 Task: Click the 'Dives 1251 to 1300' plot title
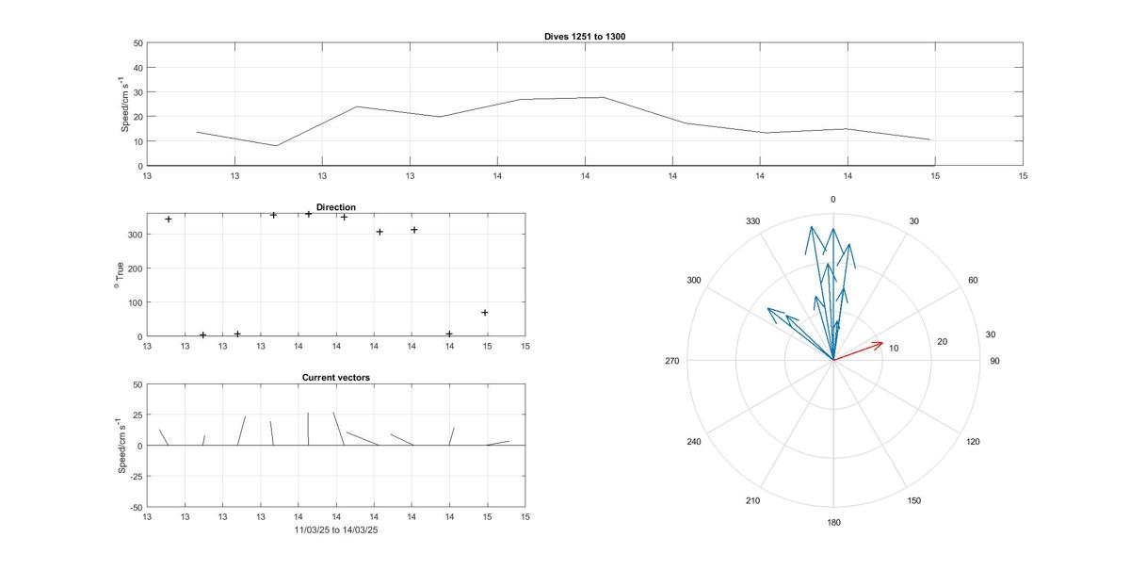[585, 36]
